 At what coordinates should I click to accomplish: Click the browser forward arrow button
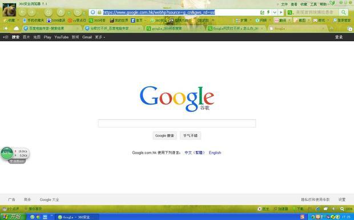click(32, 12)
